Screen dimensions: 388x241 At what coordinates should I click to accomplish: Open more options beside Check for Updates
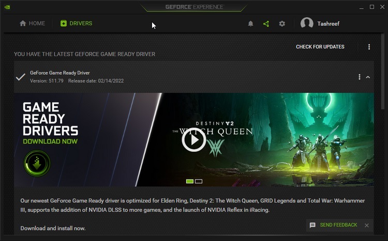pos(369,46)
